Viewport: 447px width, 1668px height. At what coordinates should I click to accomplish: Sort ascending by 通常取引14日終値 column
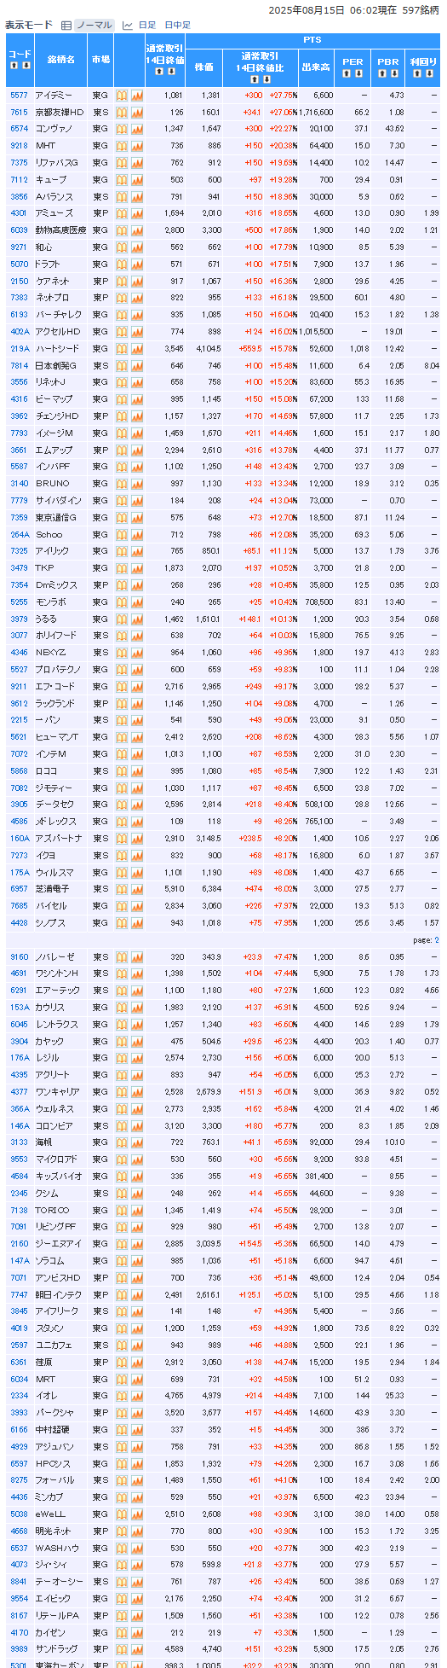click(x=158, y=72)
